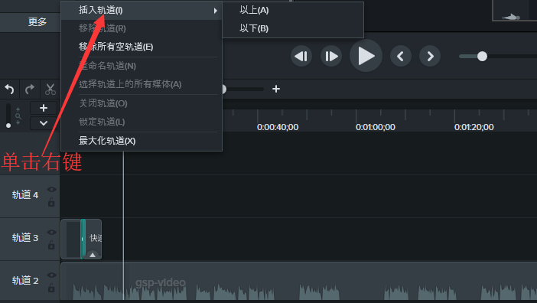Add a new track with plus button
This screenshot has width=537, height=303.
(x=44, y=108)
